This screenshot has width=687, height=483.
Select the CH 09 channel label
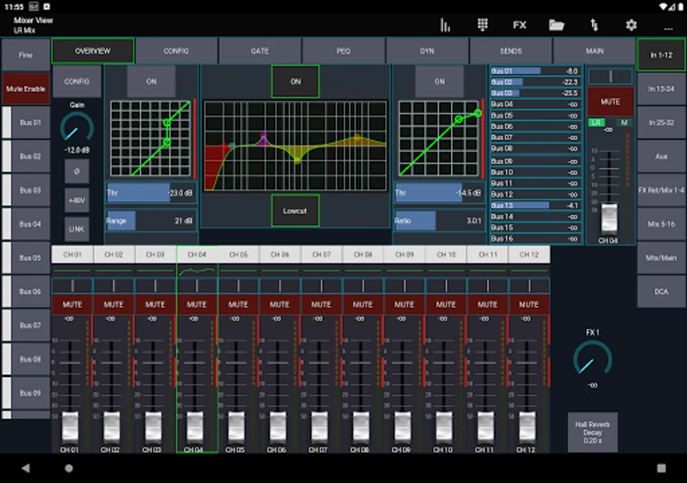(404, 254)
